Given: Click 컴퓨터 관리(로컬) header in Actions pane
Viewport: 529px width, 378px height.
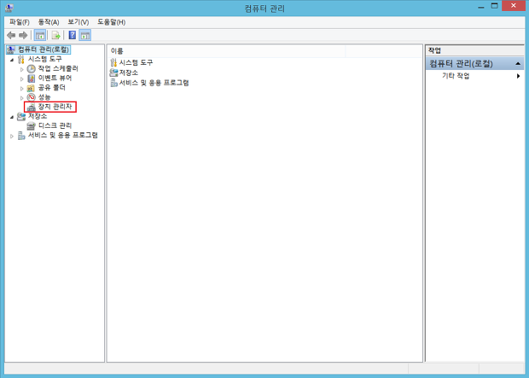Looking at the screenshot, I should click(474, 63).
